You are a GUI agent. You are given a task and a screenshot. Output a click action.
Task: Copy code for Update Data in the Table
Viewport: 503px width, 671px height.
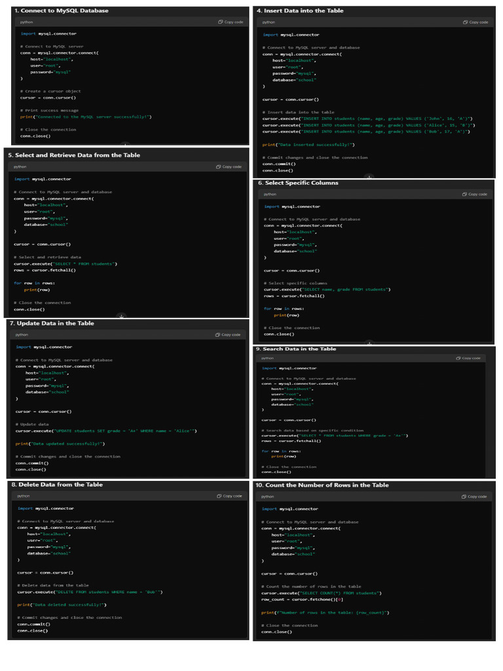click(229, 335)
